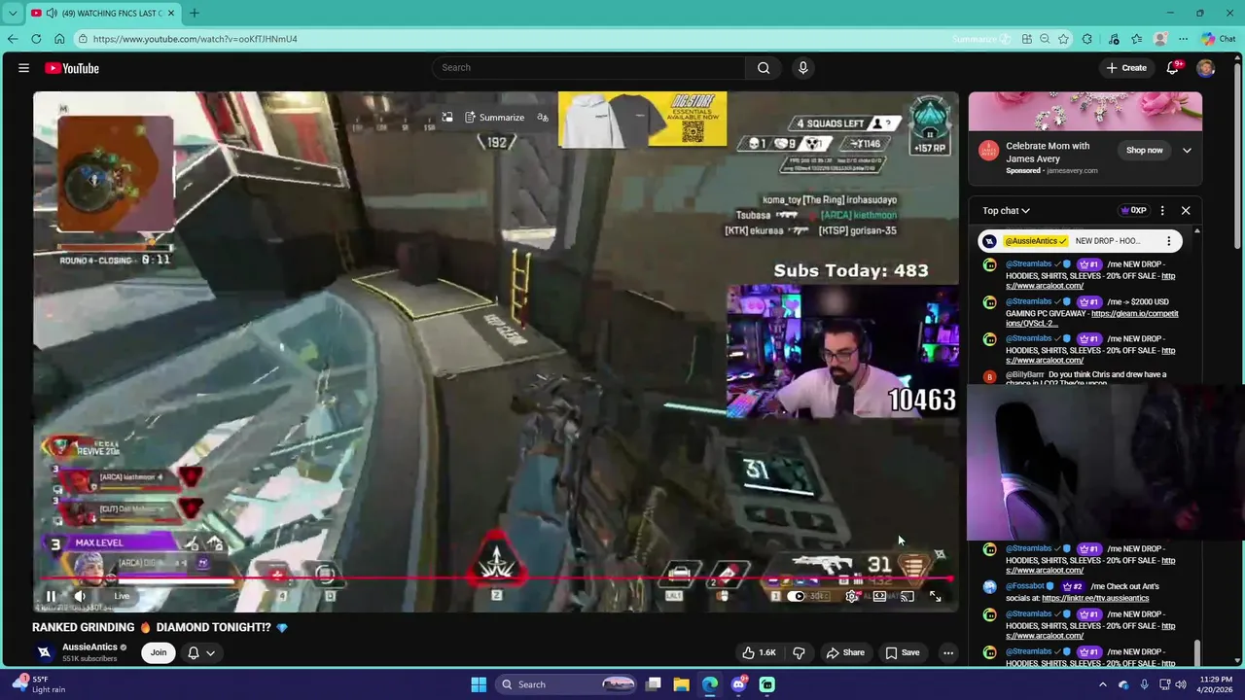Save the video to a playlist
1245x700 pixels.
pos(902,652)
